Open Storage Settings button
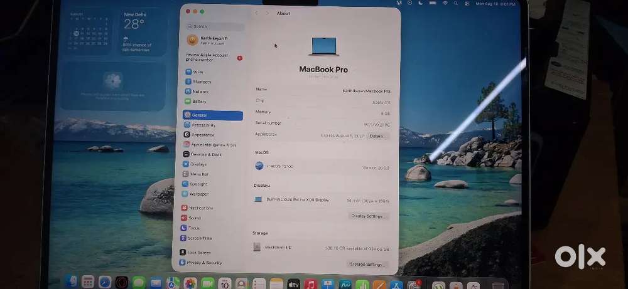The image size is (628, 289). 367,264
